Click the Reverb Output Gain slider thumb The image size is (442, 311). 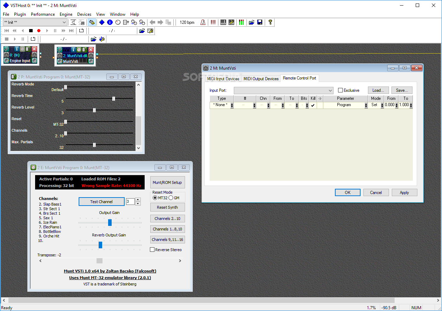pyautogui.click(x=100, y=245)
